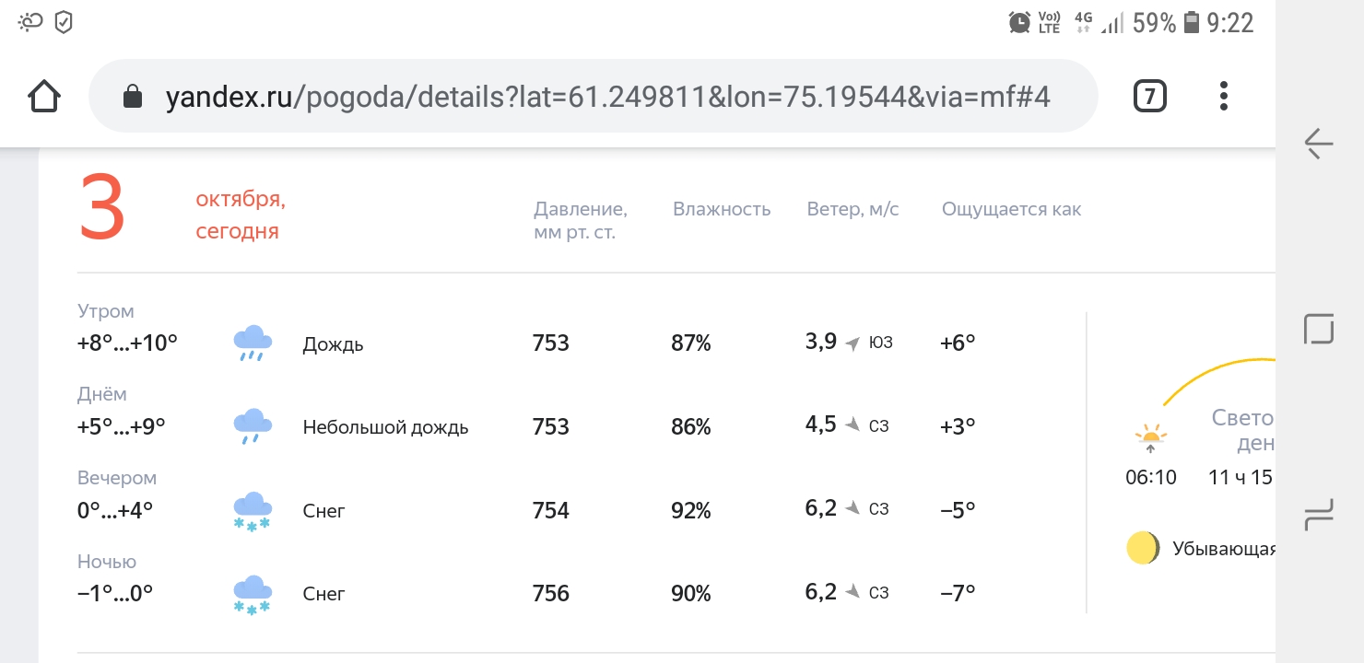Tap the yandex.ru address bar

(x=606, y=97)
